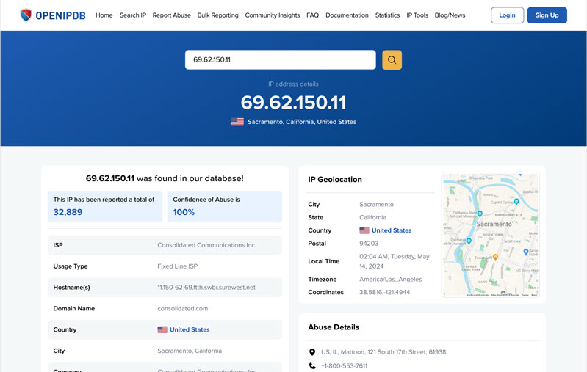587x372 pixels.
Task: Select the postal code 94203
Action: (x=369, y=244)
